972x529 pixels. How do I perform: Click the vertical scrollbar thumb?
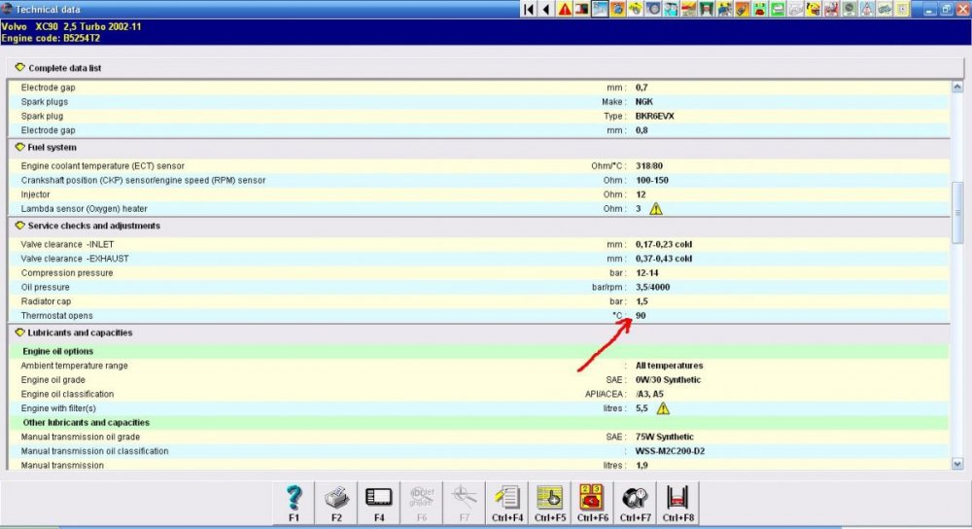coord(957,213)
